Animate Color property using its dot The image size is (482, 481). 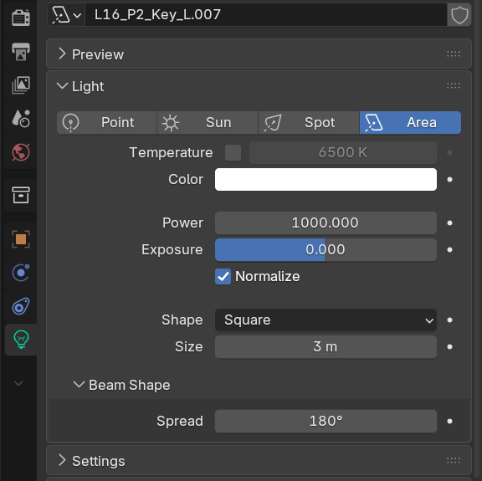coord(449,180)
